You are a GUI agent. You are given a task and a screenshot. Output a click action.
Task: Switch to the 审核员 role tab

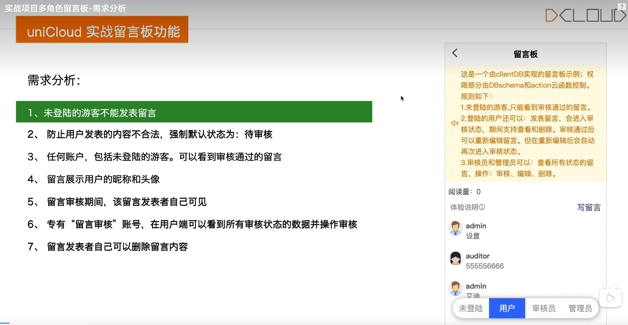(x=544, y=308)
